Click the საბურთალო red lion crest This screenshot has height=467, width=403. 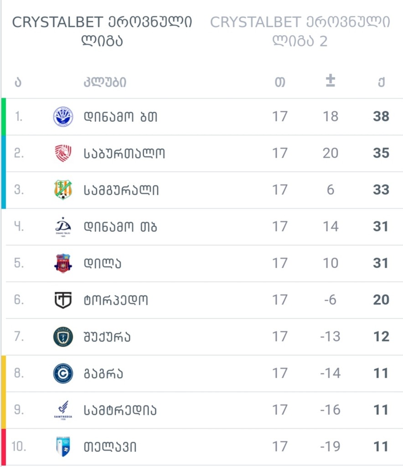click(63, 153)
